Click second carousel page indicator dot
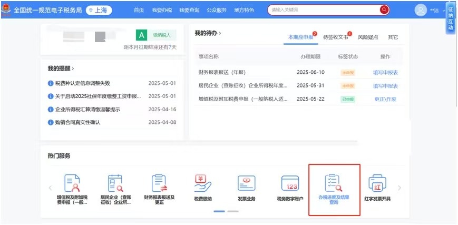 [233, 211]
